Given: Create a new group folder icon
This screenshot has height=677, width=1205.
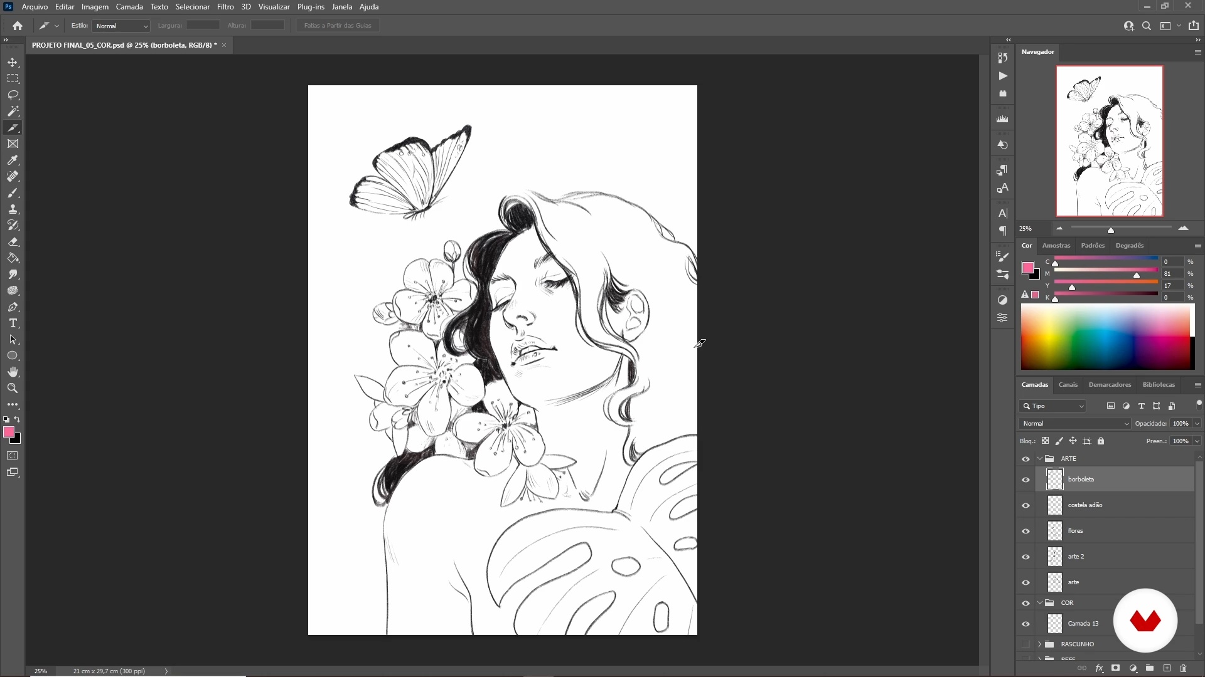Looking at the screenshot, I should tap(1150, 668).
